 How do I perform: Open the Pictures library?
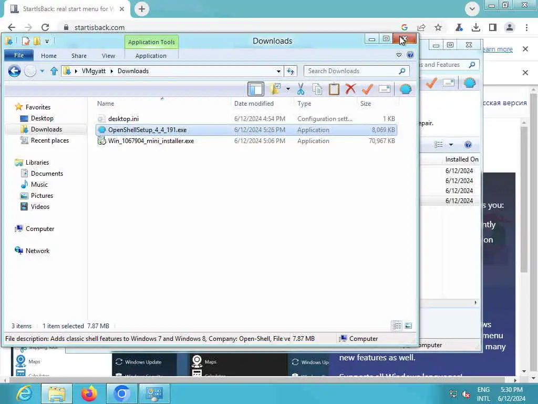point(42,196)
